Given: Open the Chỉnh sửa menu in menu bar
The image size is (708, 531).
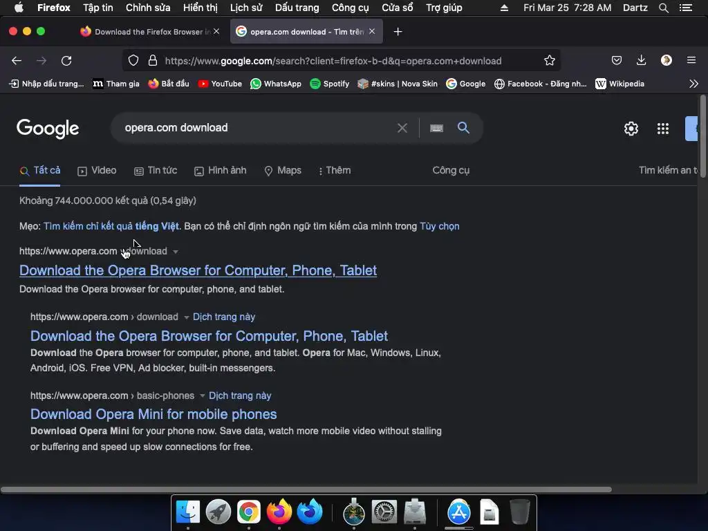Looking at the screenshot, I should point(148,8).
